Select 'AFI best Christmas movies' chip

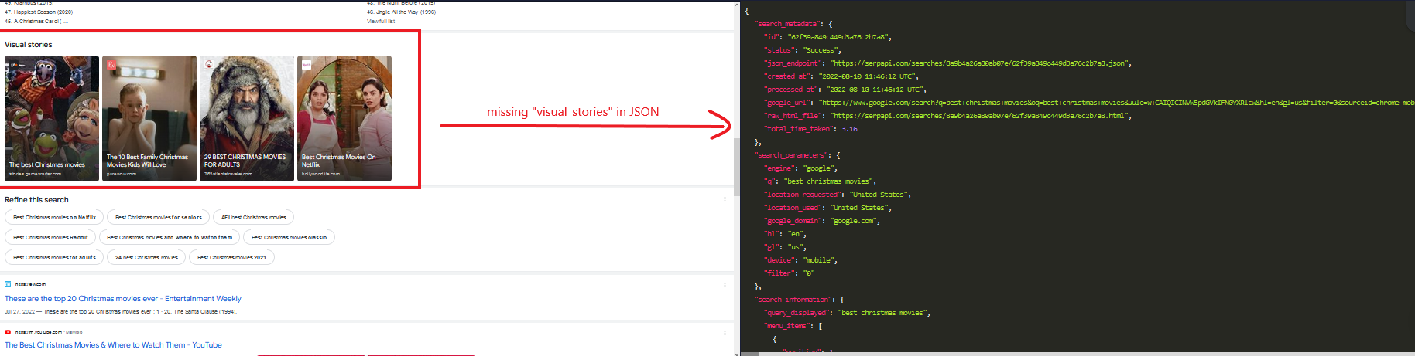pos(254,218)
